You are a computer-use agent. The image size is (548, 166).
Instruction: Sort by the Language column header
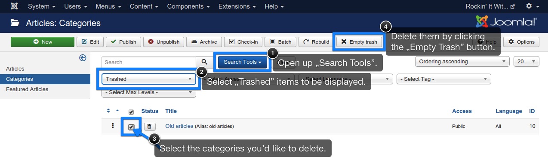(x=509, y=111)
